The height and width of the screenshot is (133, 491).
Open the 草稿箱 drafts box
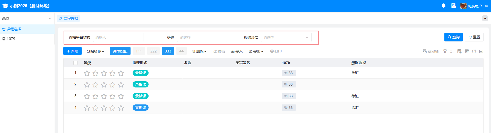click(430, 51)
